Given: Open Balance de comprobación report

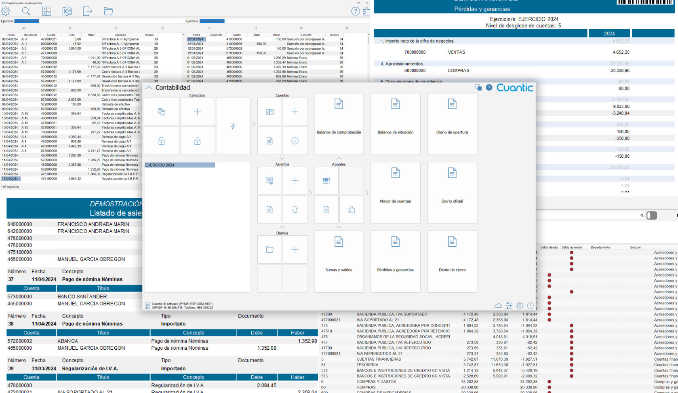Looking at the screenshot, I should click(339, 124).
